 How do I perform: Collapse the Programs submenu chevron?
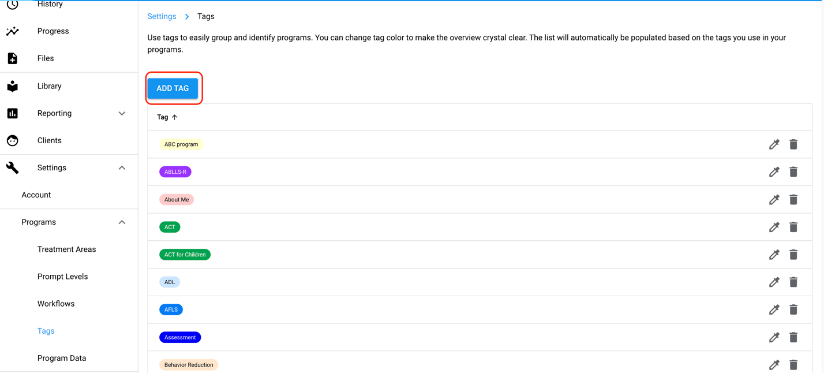pyautogui.click(x=122, y=222)
